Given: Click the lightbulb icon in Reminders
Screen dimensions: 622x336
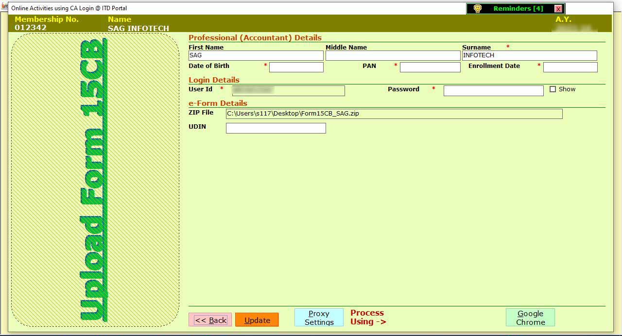Looking at the screenshot, I should 477,9.
